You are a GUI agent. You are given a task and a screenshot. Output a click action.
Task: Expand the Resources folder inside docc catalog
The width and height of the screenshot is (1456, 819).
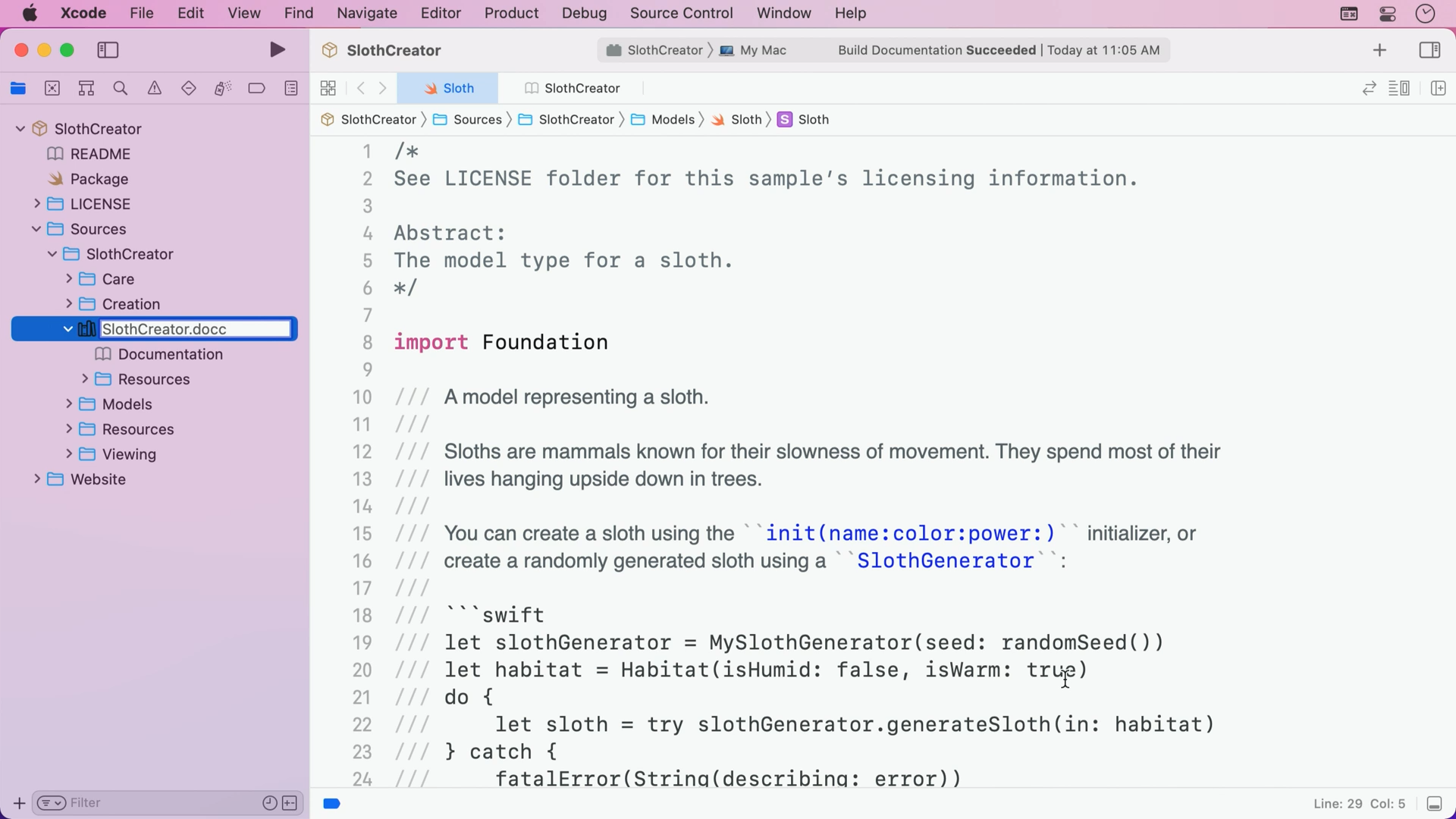click(x=85, y=379)
